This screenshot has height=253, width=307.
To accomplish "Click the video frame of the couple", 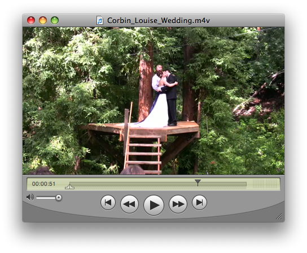I will click(153, 101).
